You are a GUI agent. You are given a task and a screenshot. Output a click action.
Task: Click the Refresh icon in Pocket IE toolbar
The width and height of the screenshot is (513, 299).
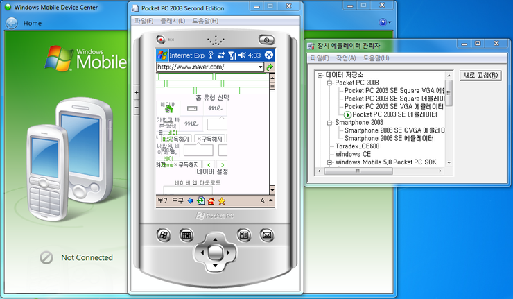pos(200,200)
